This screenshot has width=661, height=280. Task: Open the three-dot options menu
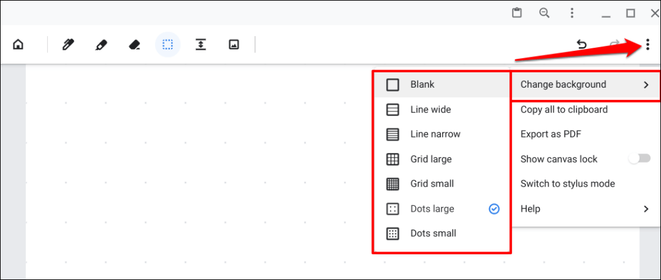(647, 45)
